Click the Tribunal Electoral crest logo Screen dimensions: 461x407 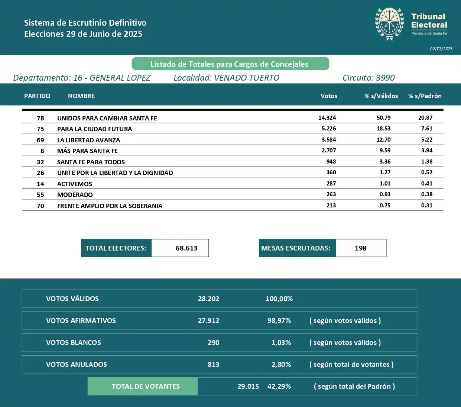point(389,24)
